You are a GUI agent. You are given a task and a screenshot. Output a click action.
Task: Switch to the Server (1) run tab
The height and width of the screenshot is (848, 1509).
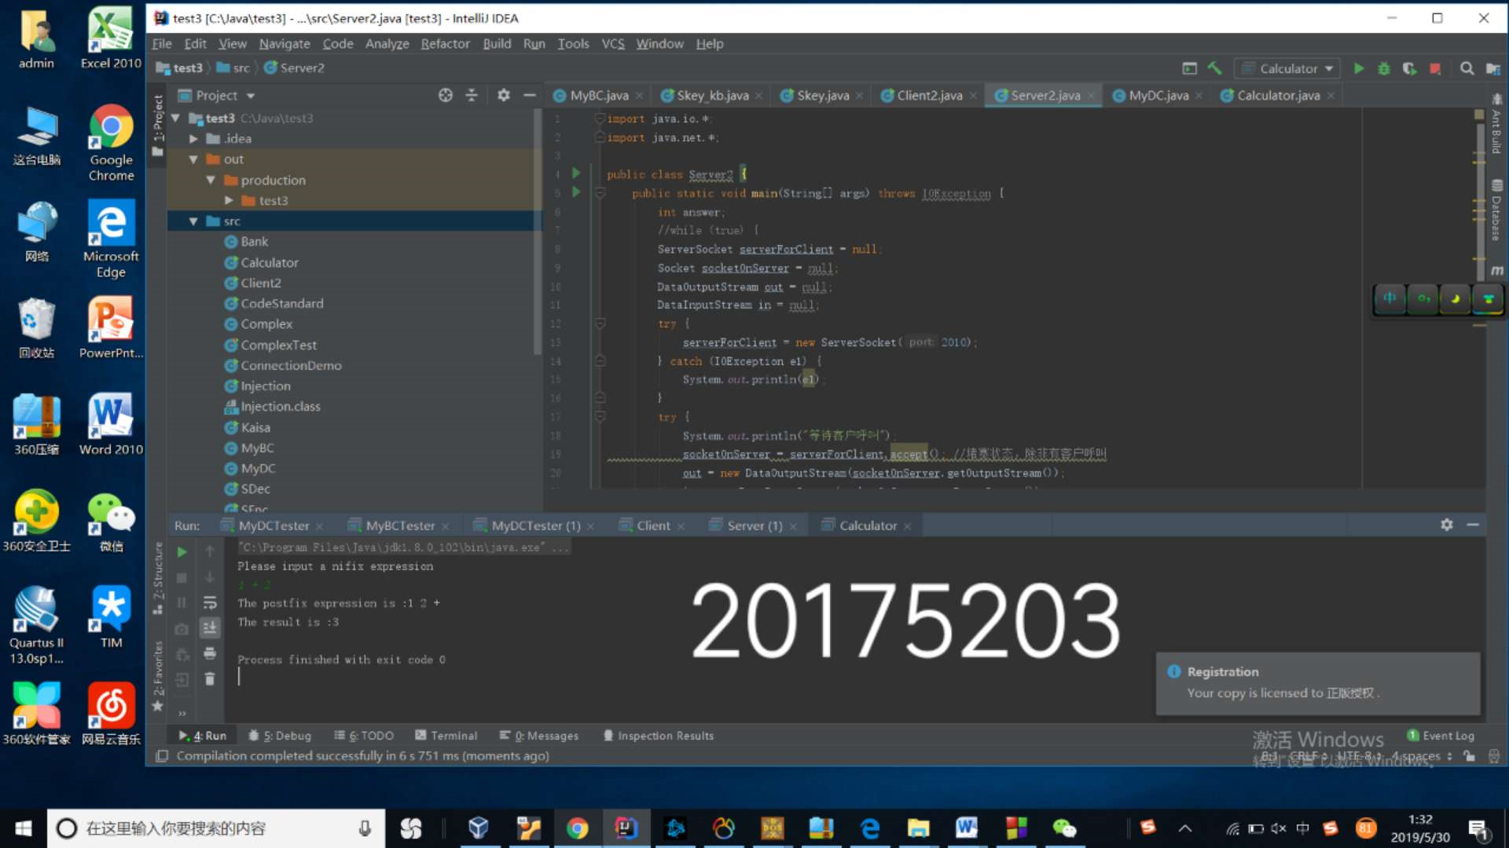(x=754, y=525)
